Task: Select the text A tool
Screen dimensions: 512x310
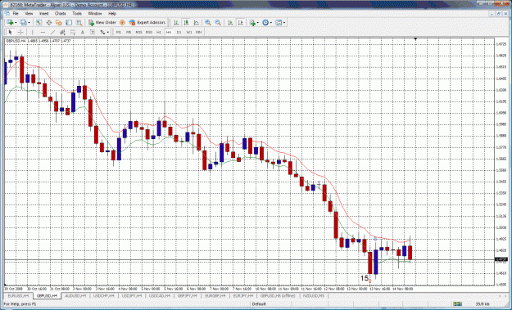Action: [83, 32]
